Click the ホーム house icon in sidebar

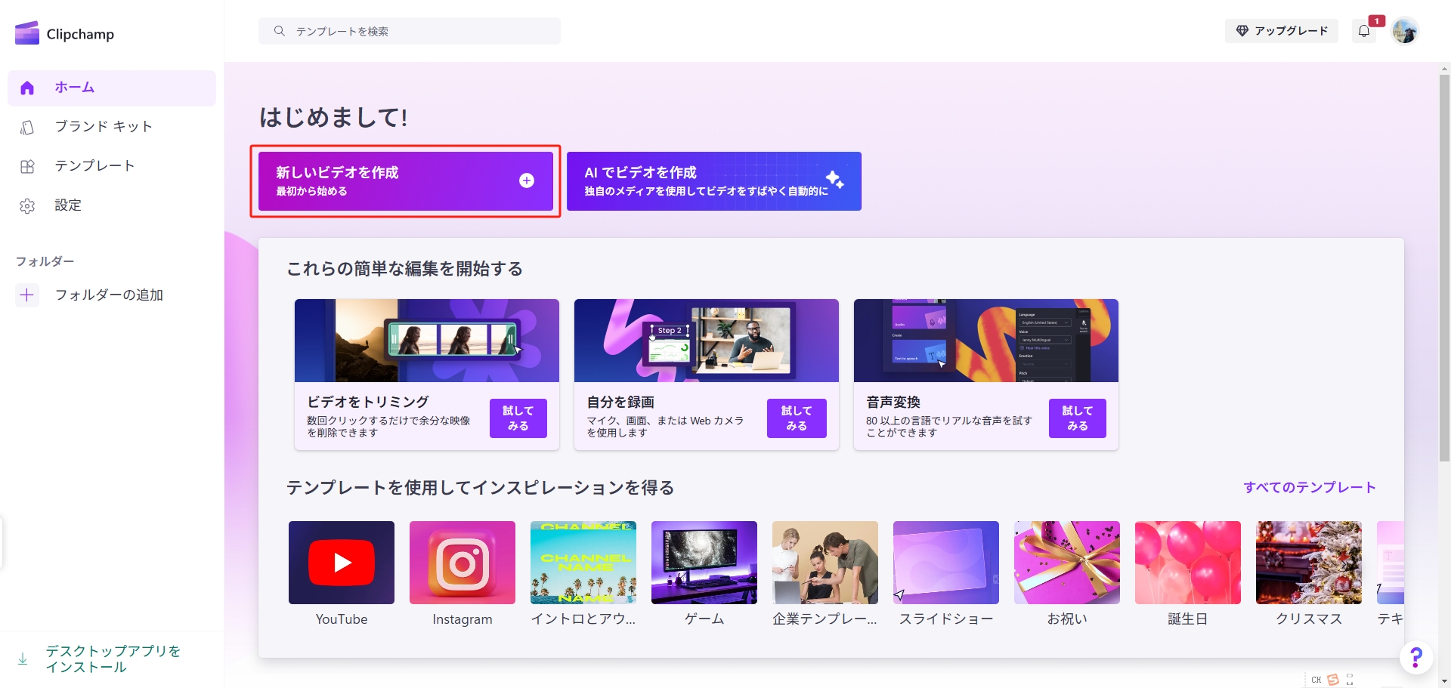27,88
